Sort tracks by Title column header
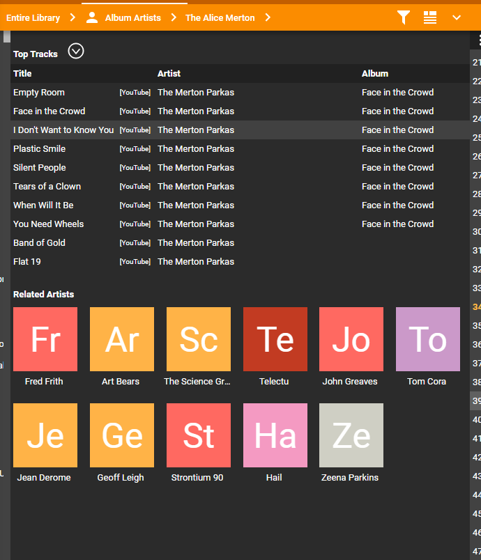Image resolution: width=481 pixels, height=560 pixels. pyautogui.click(x=22, y=73)
